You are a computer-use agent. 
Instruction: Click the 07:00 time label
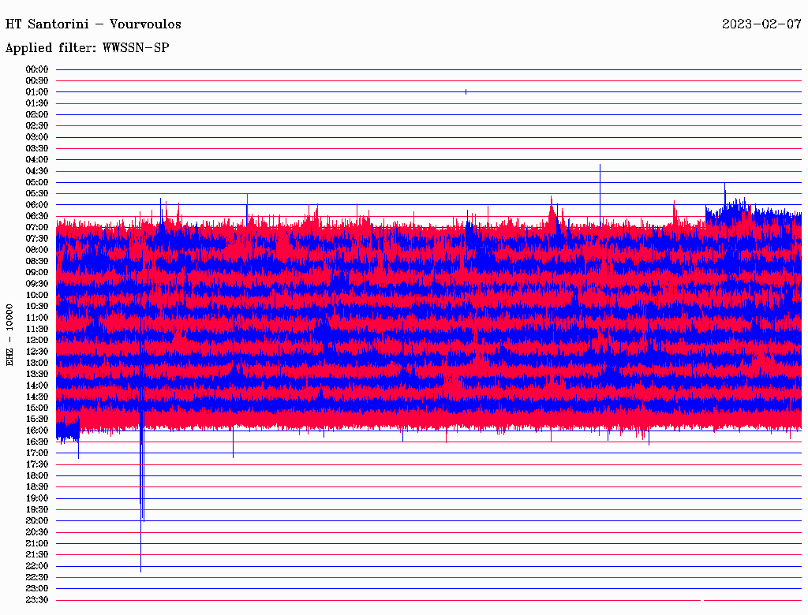point(37,228)
